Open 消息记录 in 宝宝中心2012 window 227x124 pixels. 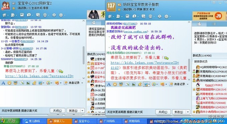click(x=72, y=83)
